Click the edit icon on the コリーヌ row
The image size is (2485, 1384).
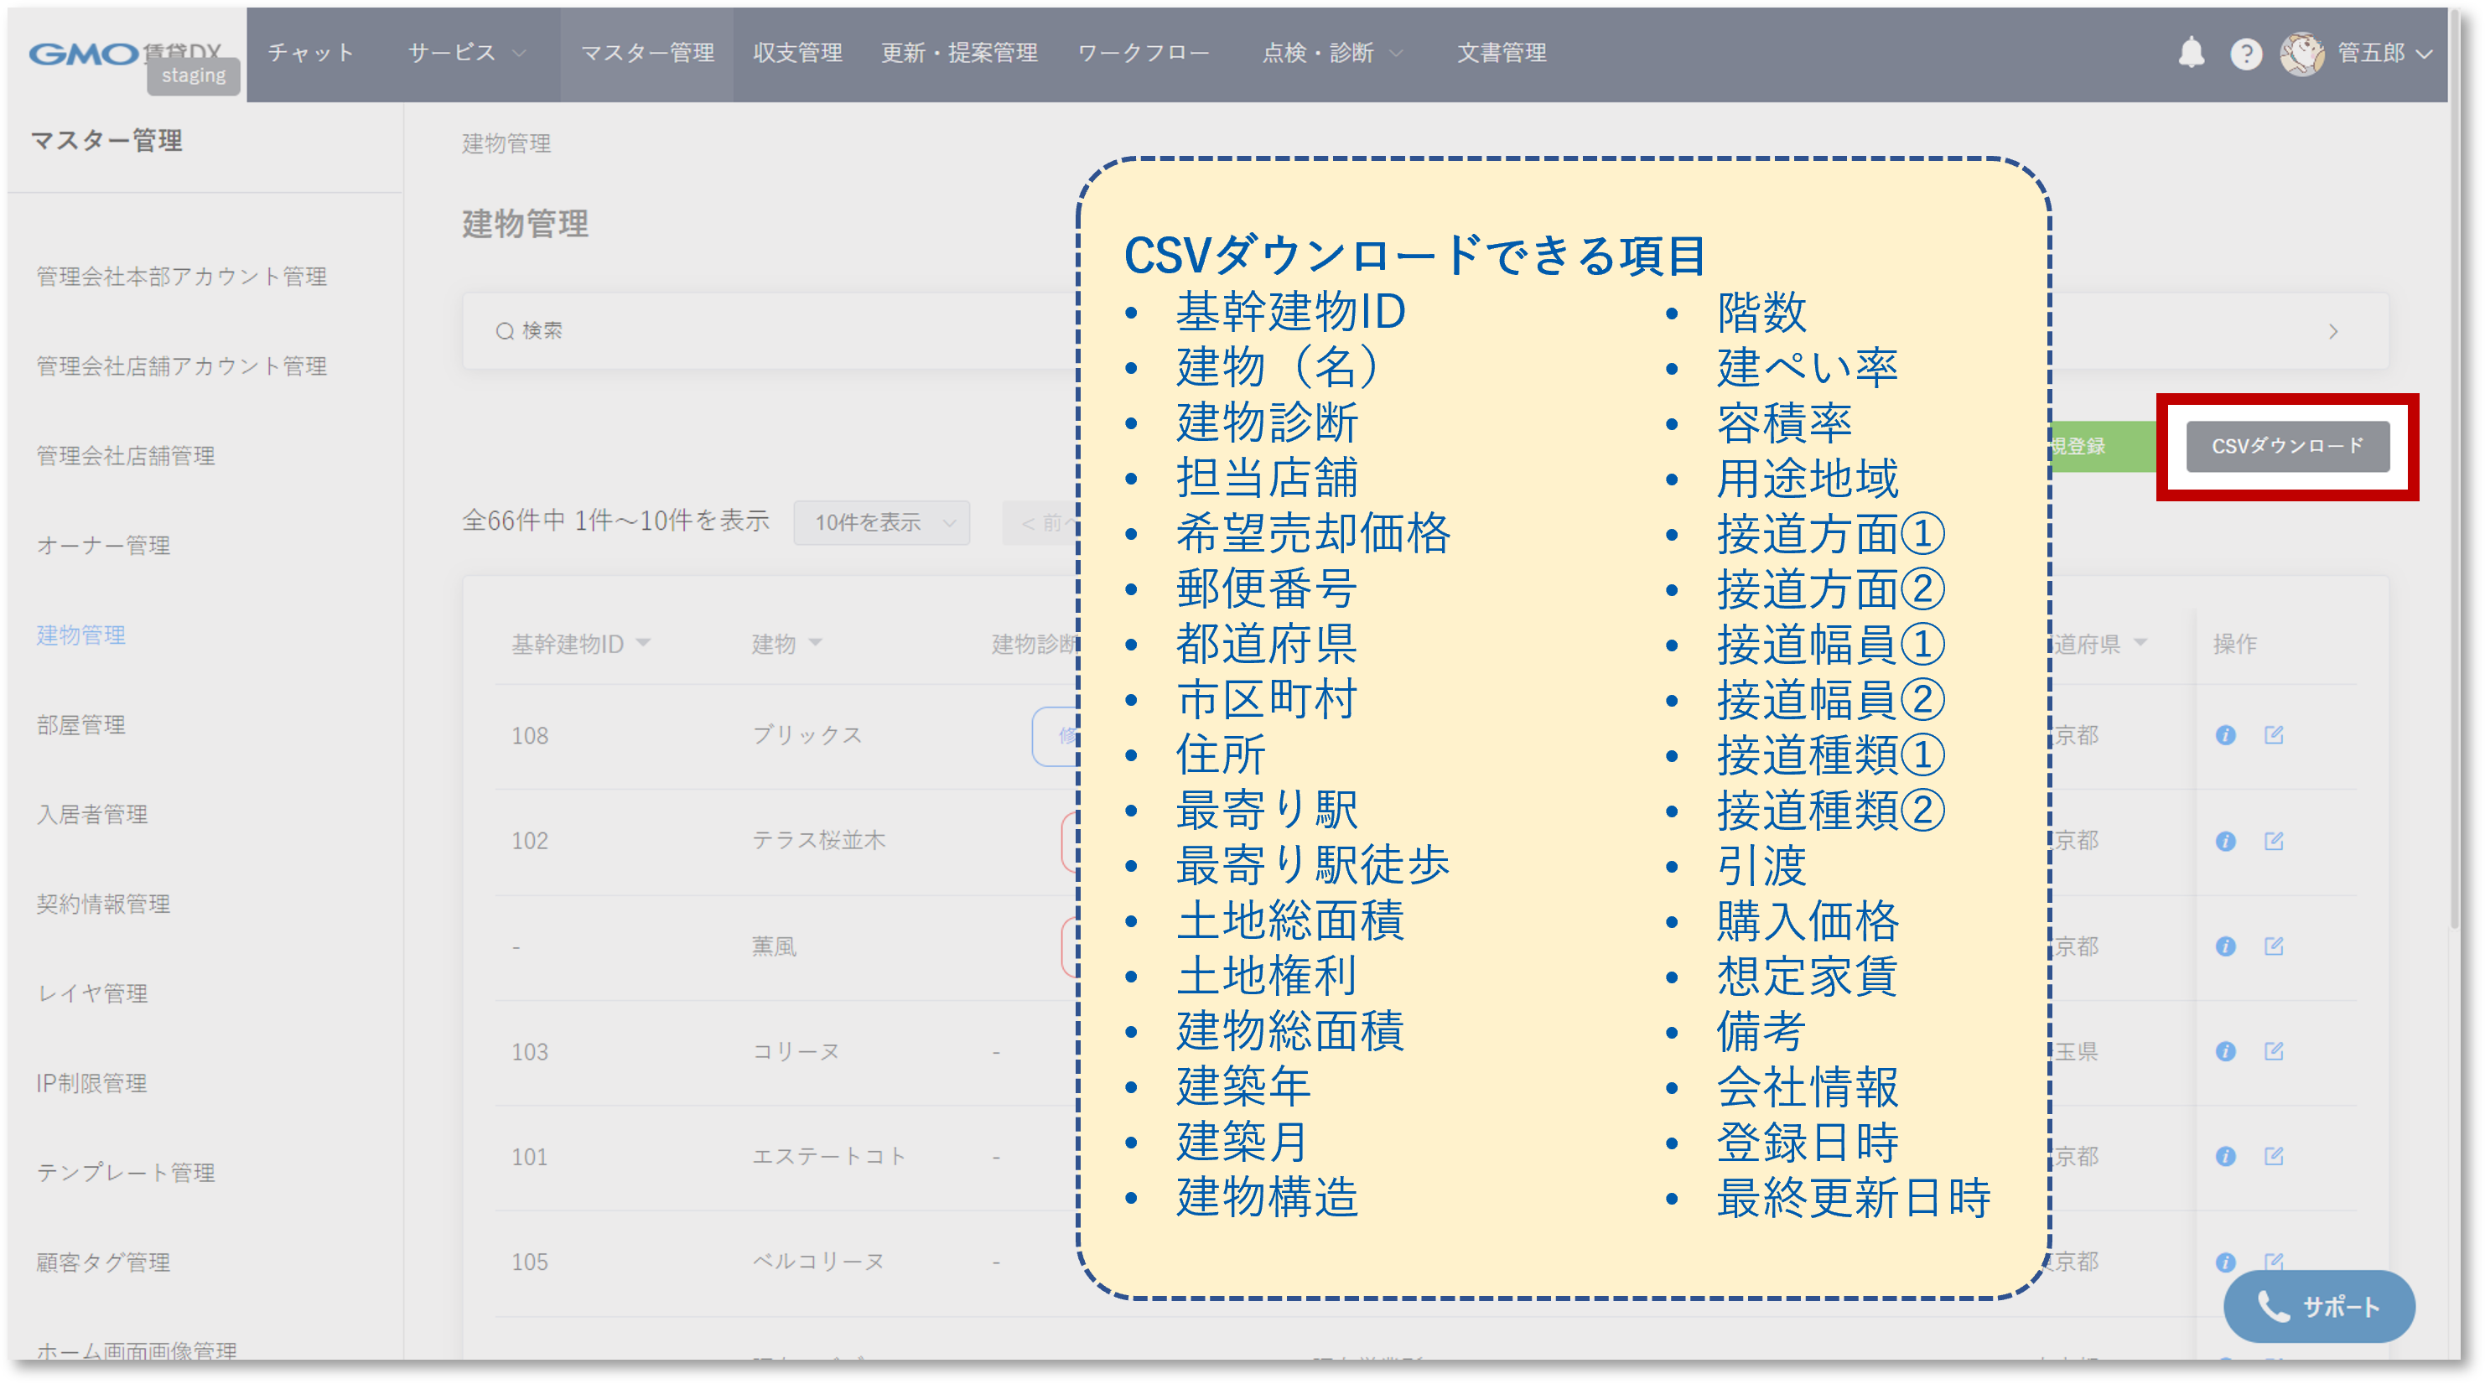[x=2275, y=1051]
